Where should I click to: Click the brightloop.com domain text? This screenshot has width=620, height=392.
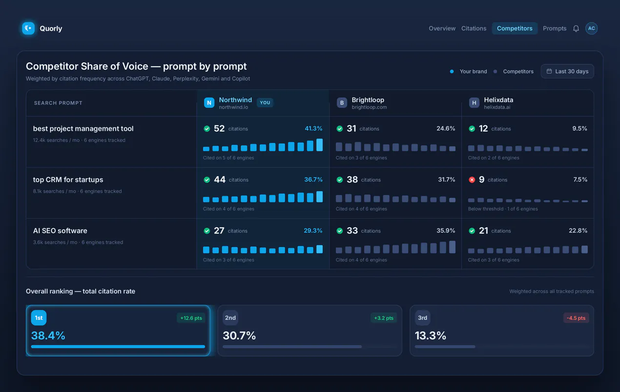point(369,107)
